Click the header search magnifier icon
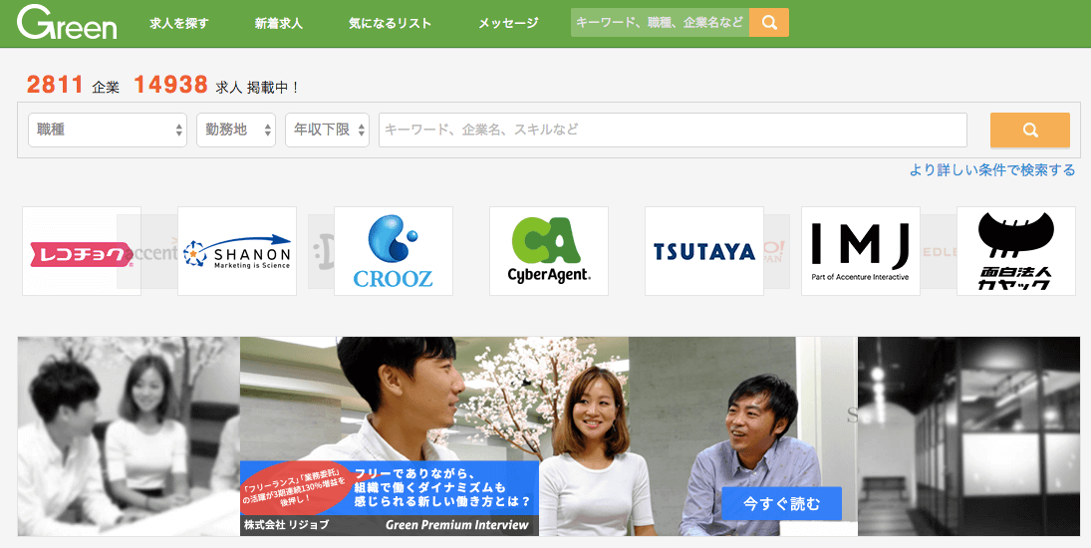 click(769, 22)
